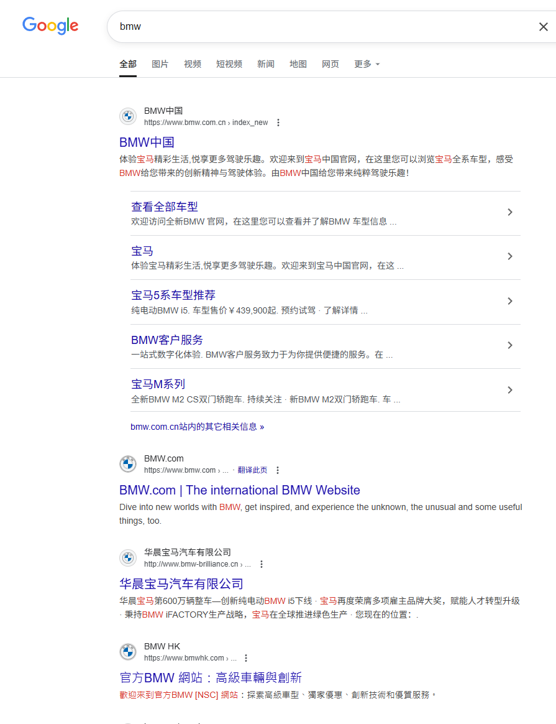The image size is (556, 724).
Task: Expand the BMW客户服务 sitelink chevron
Action: [x=510, y=345]
